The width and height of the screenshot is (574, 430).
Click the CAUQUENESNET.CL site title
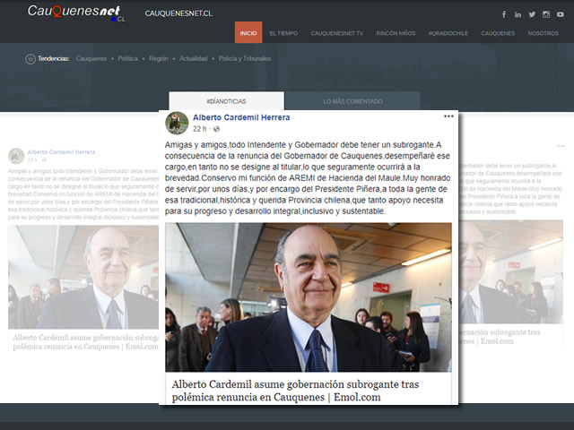(x=178, y=13)
